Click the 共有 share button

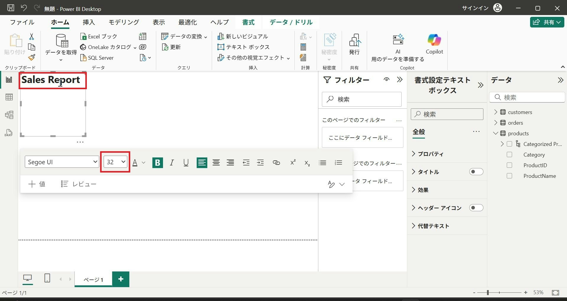(x=547, y=22)
